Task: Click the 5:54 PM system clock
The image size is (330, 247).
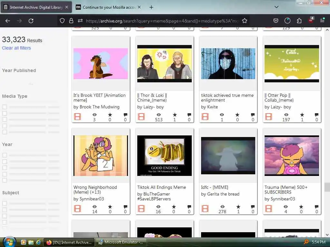Action: [x=319, y=242]
